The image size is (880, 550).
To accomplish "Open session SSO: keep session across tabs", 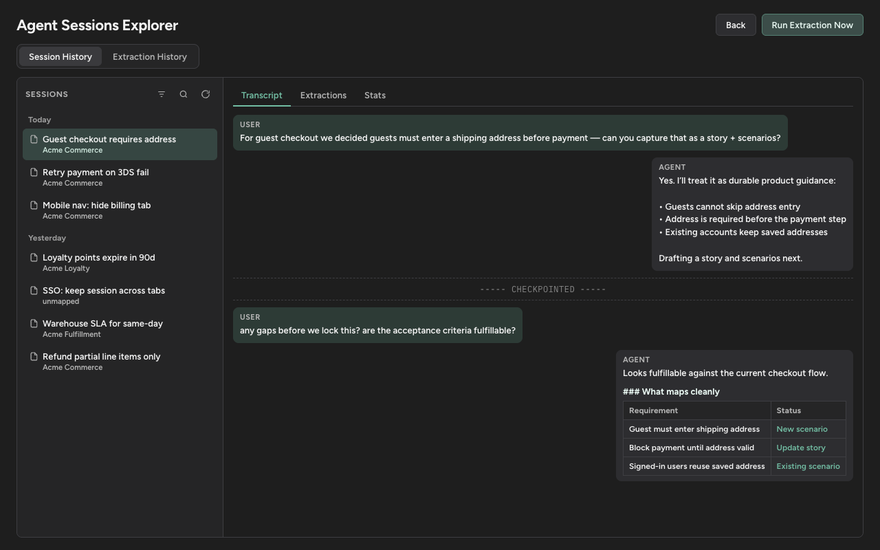I will click(120, 296).
